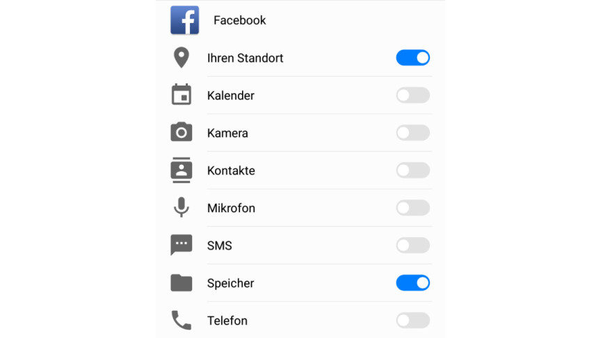
Task: Click the telephone handset icon
Action: pos(182,321)
